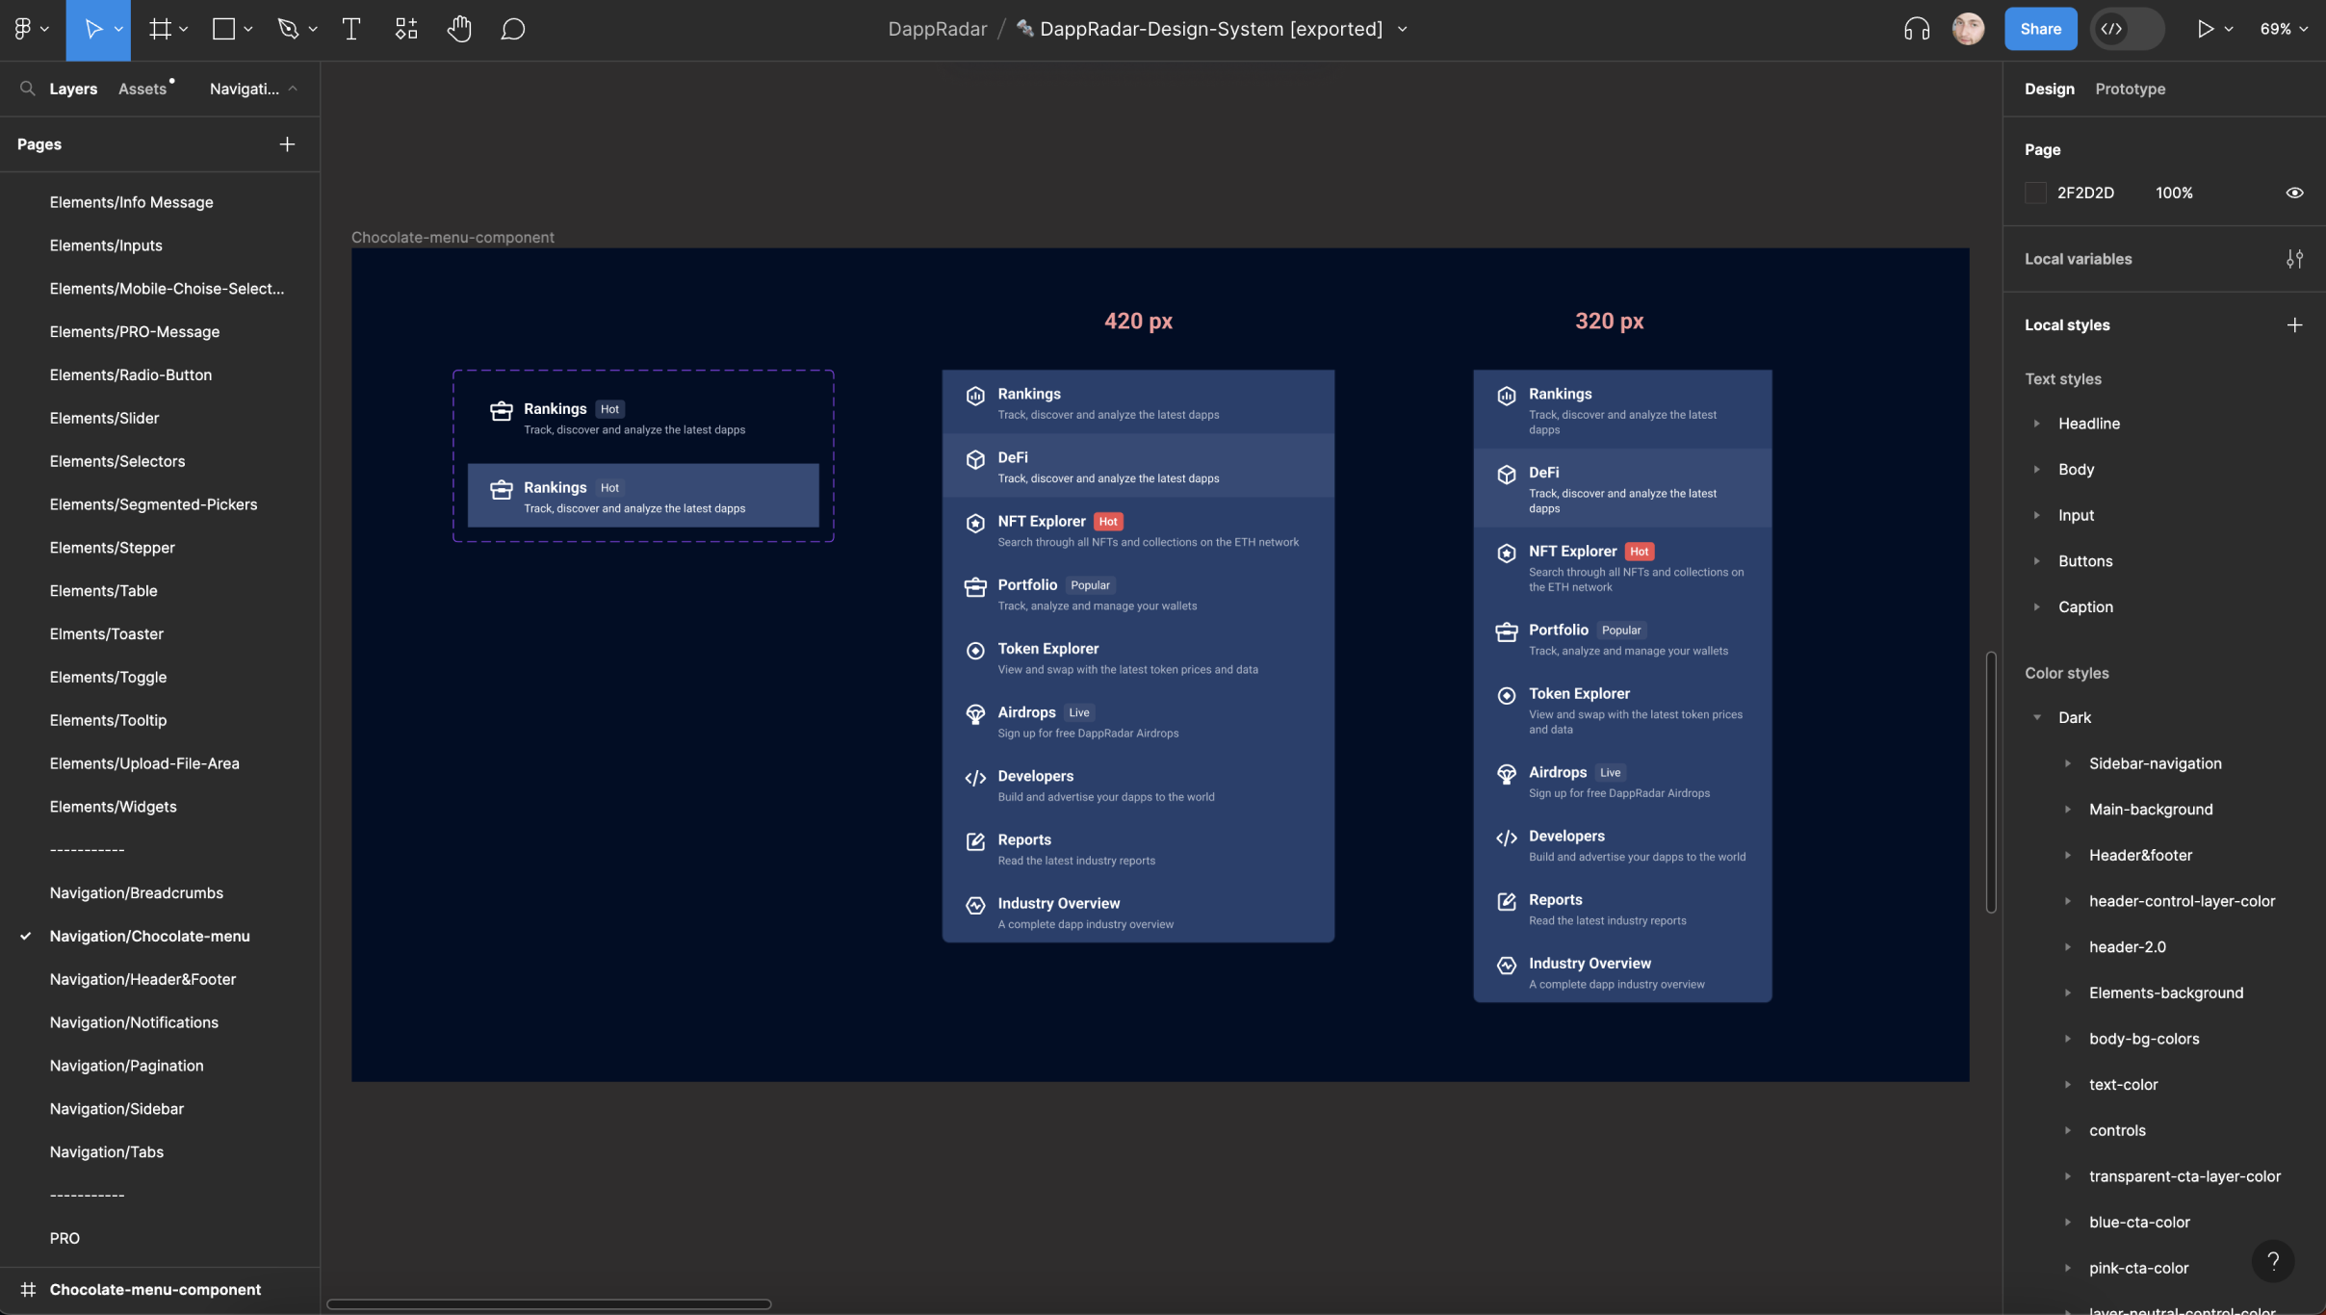Collapse the pages list chevron
The width and height of the screenshot is (2326, 1315).
293,89
